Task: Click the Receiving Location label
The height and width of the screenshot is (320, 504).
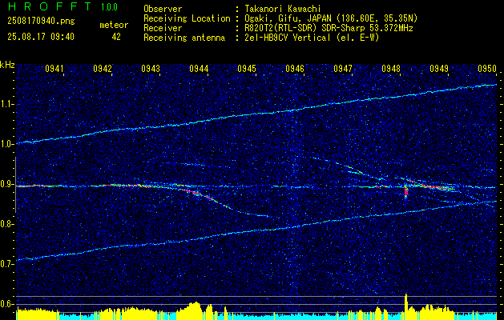Action: (187, 18)
